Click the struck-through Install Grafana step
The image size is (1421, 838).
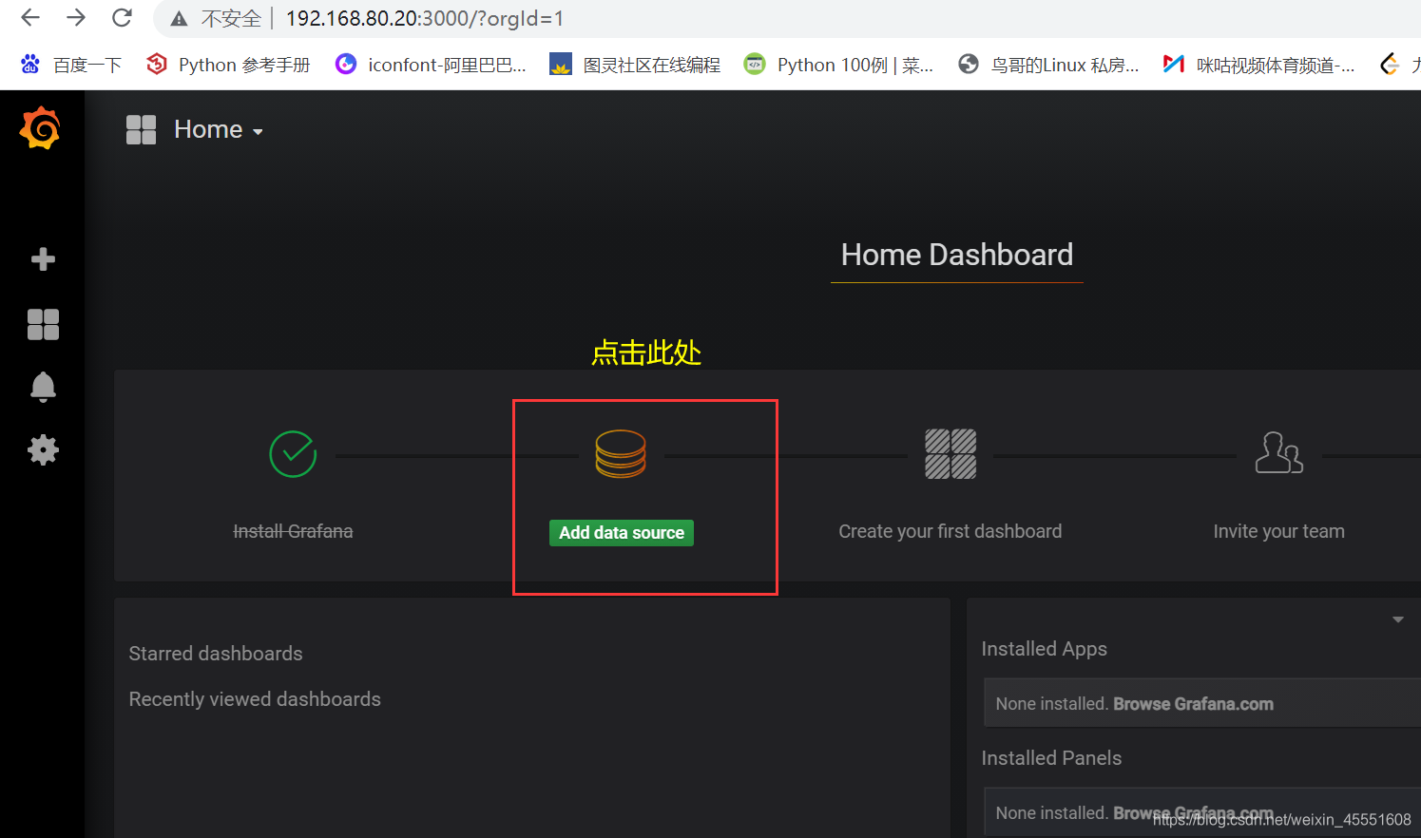click(293, 531)
